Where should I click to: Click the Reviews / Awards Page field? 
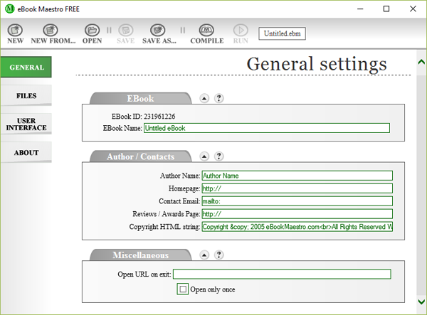tap(297, 214)
